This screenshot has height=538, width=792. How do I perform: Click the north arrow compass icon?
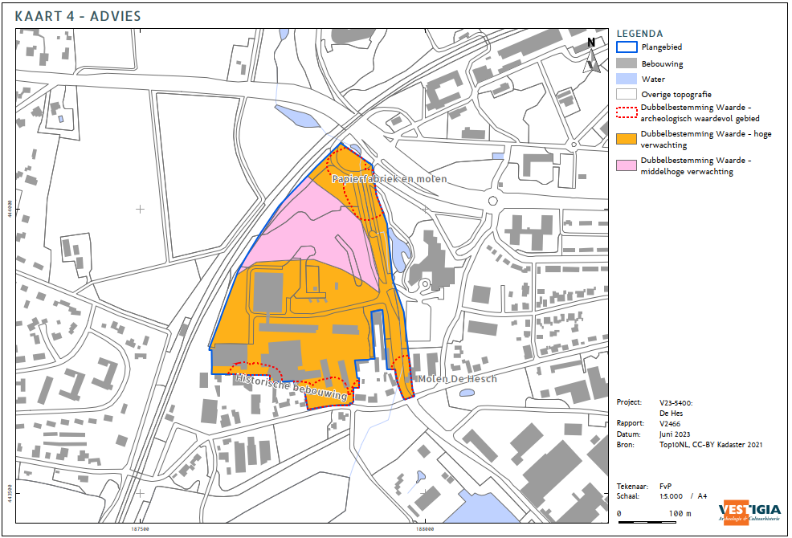pyautogui.click(x=592, y=56)
